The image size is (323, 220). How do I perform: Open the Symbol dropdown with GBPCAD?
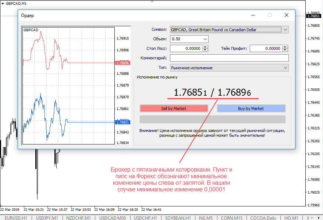(229, 30)
